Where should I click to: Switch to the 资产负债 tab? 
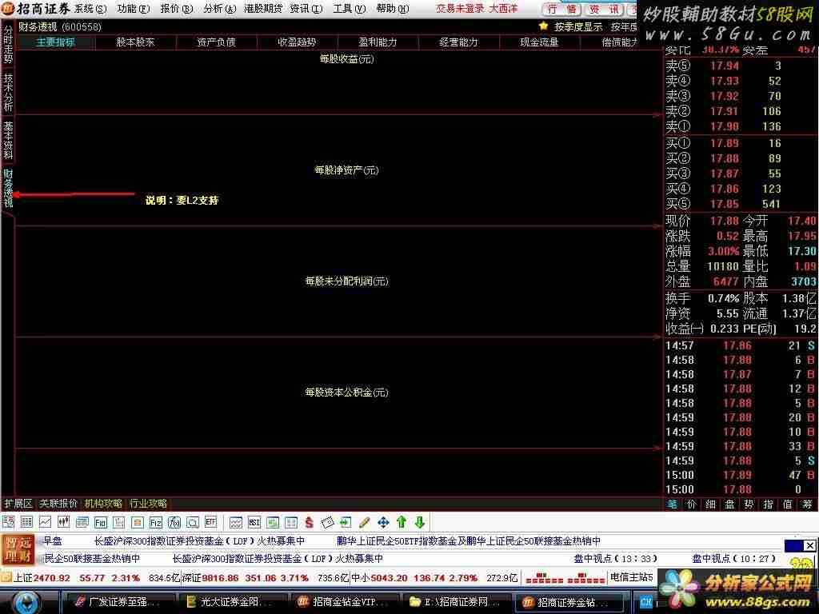click(x=216, y=42)
